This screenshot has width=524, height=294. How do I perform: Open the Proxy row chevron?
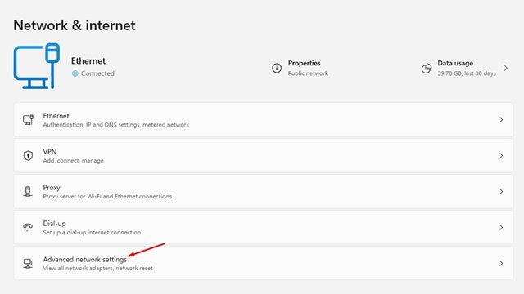501,192
